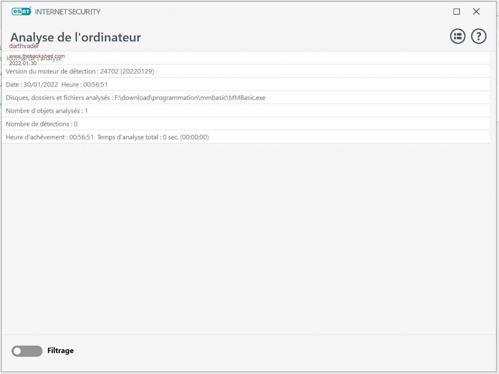Viewport: 499px width, 374px height.
Task: Click the Analyse de l'ordinateur heading
Action: tap(76, 37)
